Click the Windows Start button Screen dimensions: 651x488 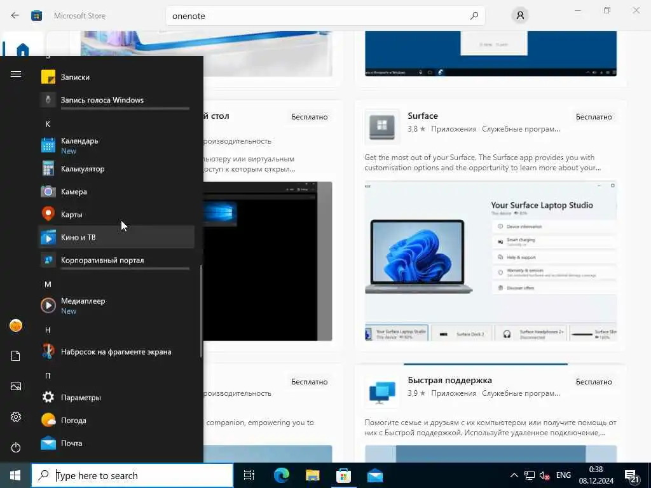[15, 475]
